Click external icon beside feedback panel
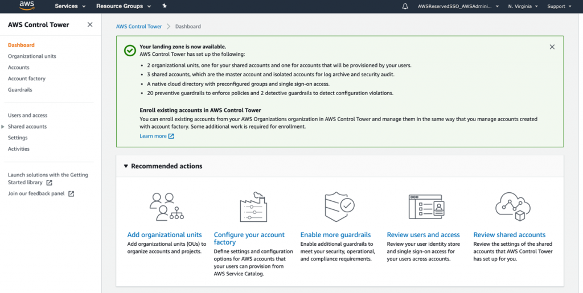Screen dimensions: 583x293 (71, 194)
